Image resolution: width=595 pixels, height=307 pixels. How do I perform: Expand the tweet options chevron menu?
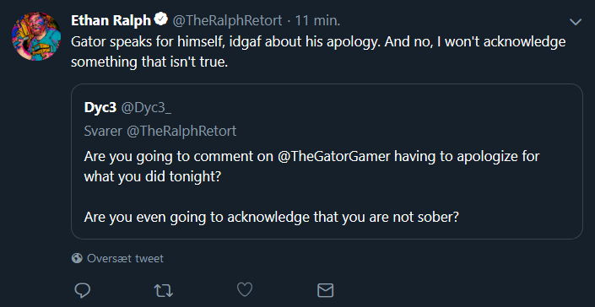coord(576,22)
